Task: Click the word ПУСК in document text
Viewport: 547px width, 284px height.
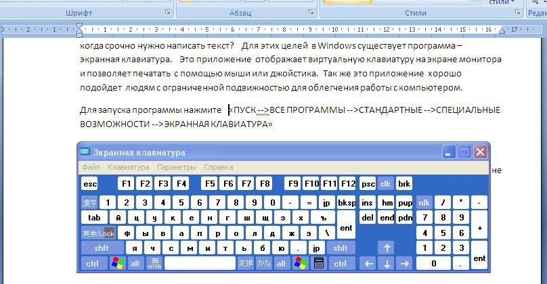Action: 244,110
